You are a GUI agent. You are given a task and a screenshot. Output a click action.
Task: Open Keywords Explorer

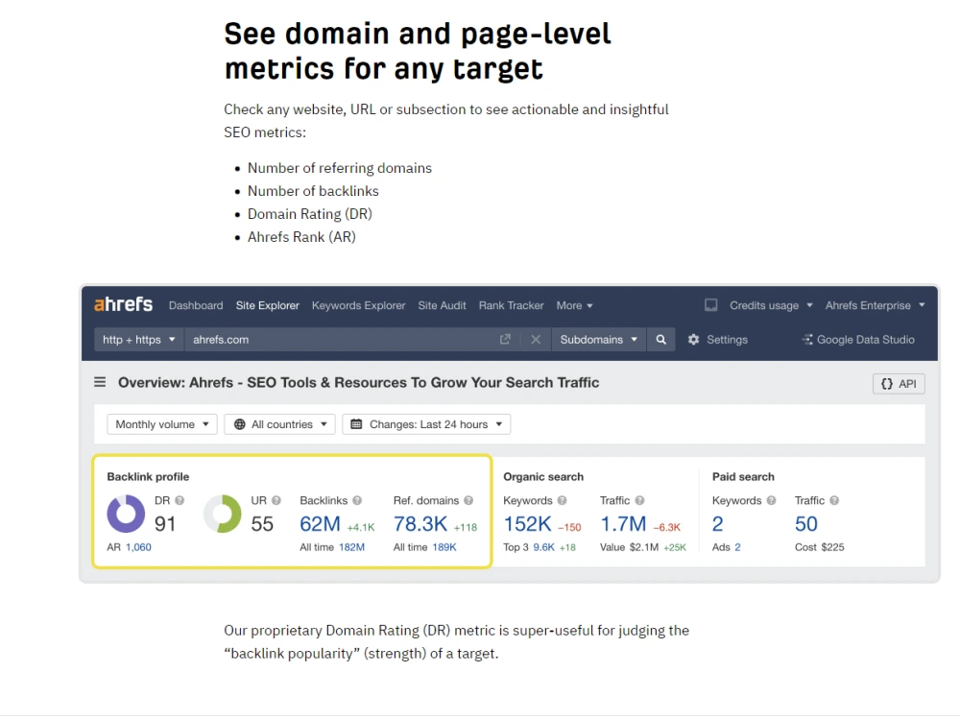tap(358, 305)
